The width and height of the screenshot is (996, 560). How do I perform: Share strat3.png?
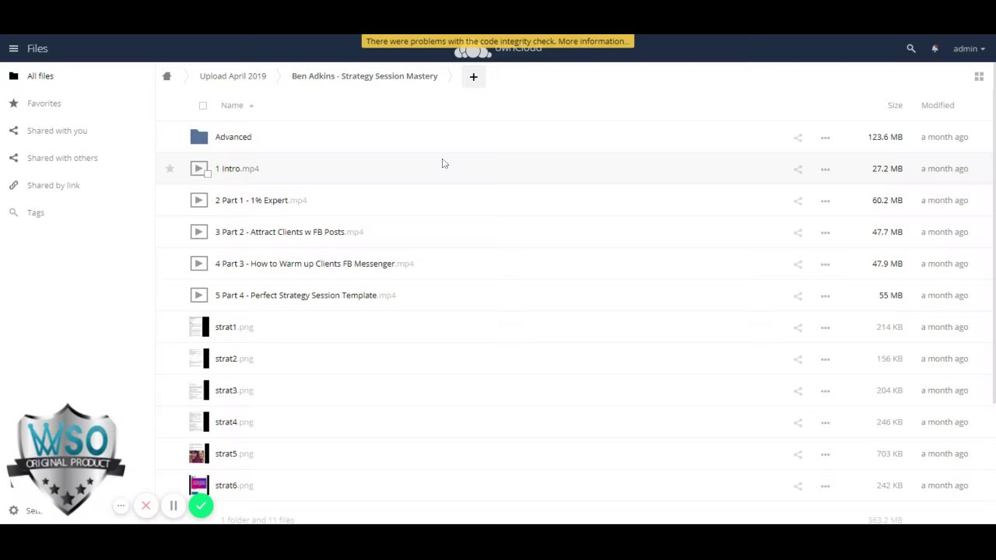click(798, 391)
